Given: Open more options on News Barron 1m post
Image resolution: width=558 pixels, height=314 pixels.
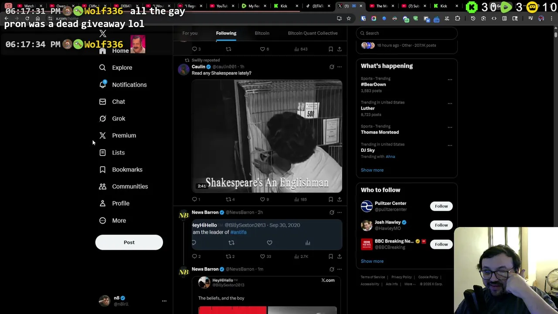Looking at the screenshot, I should 340,269.
